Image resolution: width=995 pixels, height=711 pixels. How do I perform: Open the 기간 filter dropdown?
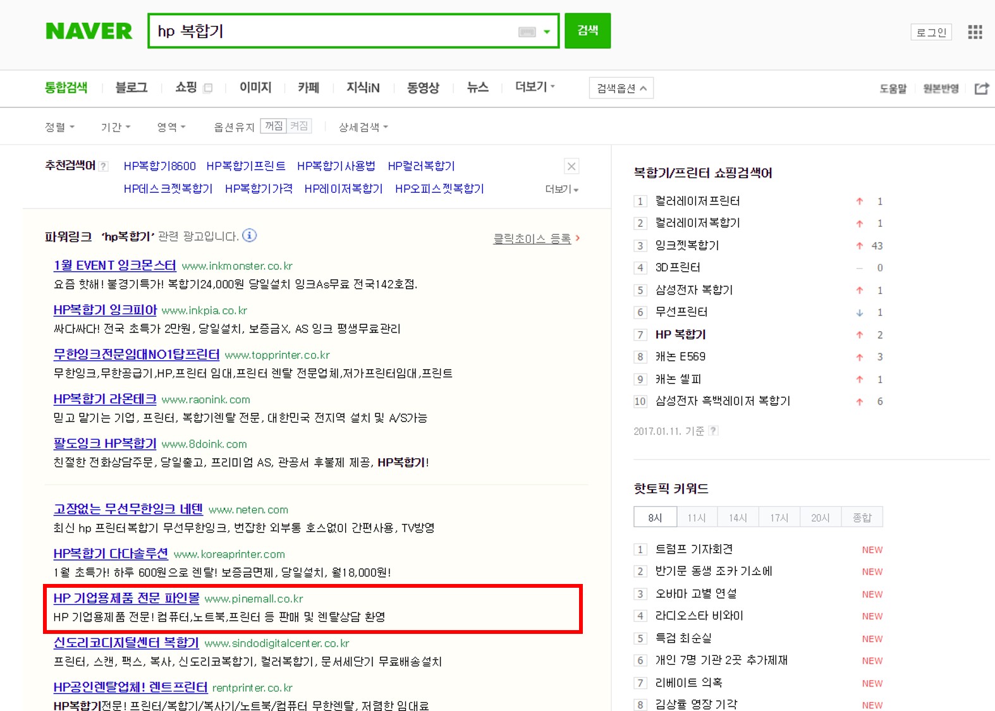(x=116, y=127)
